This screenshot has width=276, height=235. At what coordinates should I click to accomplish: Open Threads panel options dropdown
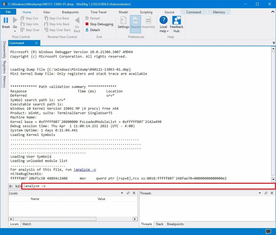(x=260, y=193)
